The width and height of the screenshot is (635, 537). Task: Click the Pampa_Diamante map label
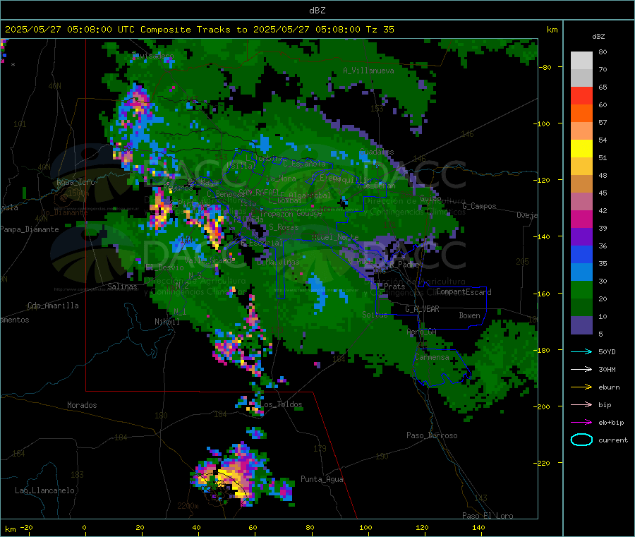(30, 229)
